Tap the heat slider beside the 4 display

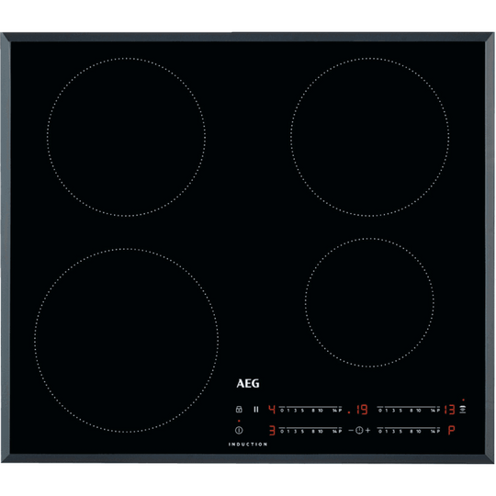click(x=310, y=409)
